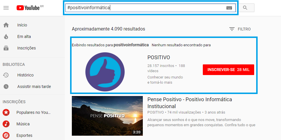The height and width of the screenshot is (140, 281).
Task: Open Assistir mais tarde label
Action: pos(34,87)
